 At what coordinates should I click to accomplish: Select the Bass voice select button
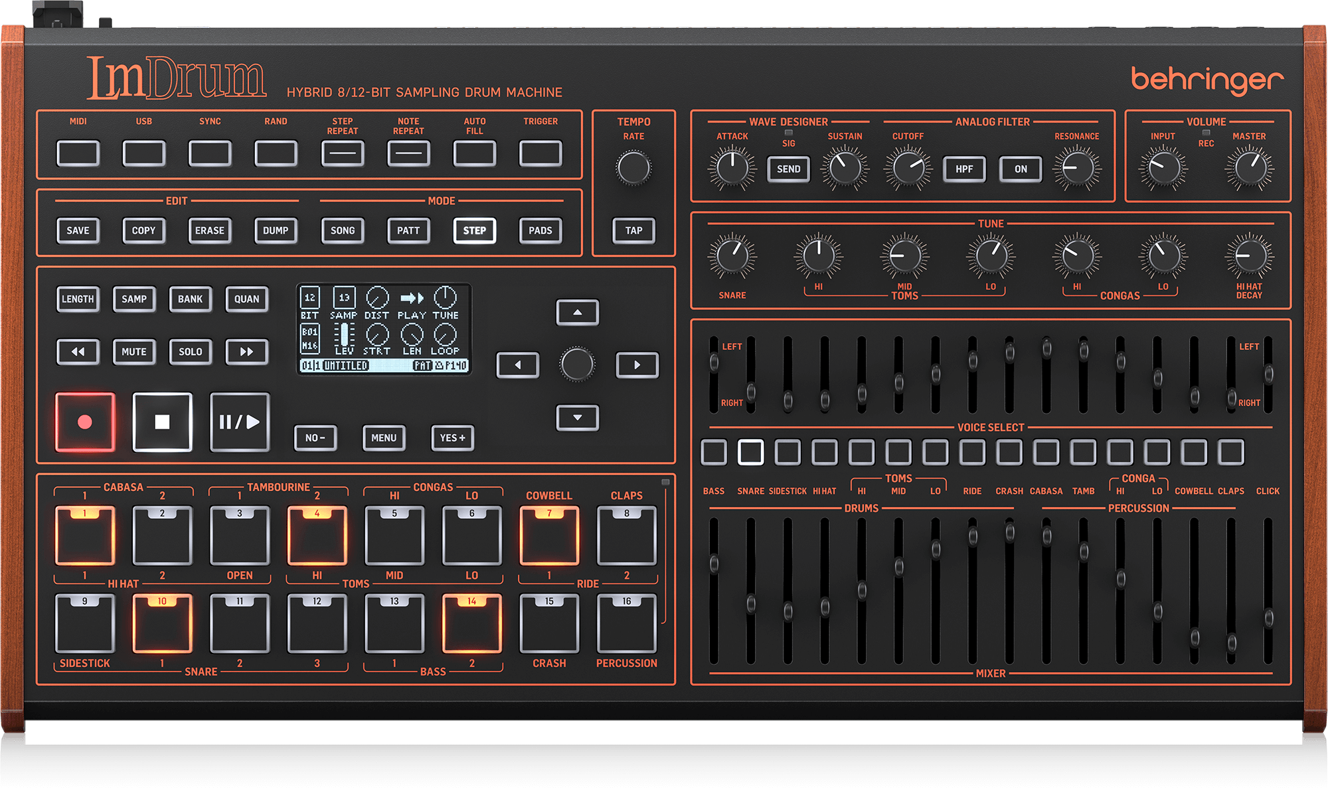click(714, 452)
